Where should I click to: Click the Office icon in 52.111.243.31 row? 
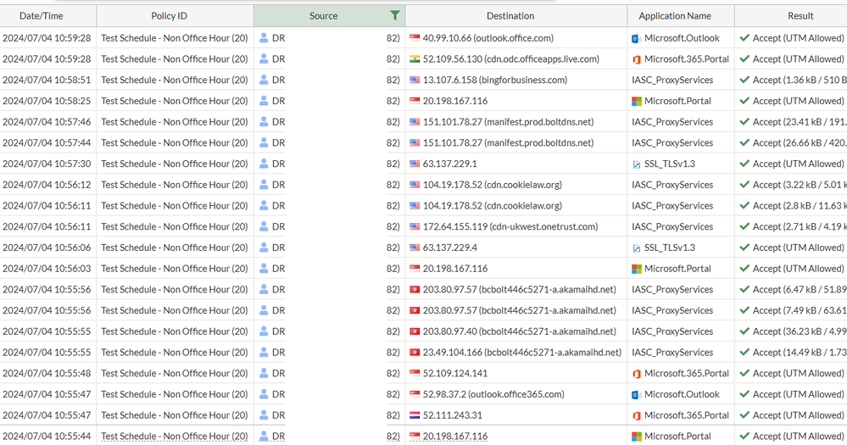tap(637, 416)
